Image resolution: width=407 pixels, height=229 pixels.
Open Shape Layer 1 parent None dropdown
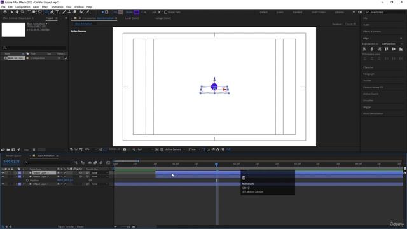coord(99,184)
